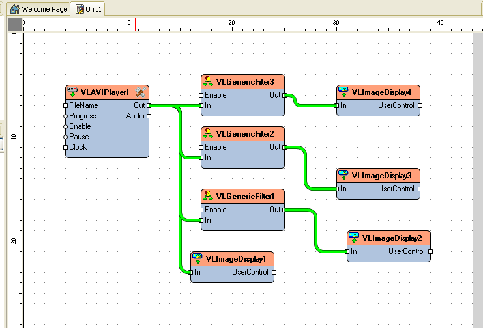Click the Audio output pin of VLAVIPlayer1
Screen dimensions: 483x328
click(x=149, y=116)
